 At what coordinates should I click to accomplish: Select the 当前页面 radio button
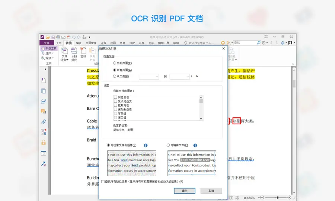115,63
